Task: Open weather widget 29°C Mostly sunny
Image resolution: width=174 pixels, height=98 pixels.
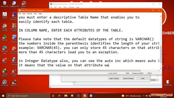Action: pyautogui.click(x=131, y=96)
